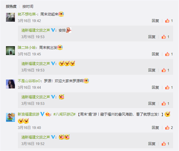This screenshot has height=151, width=179.
Task: Click the membership badge icon after 新浪福建旅游
Action: 48,114
